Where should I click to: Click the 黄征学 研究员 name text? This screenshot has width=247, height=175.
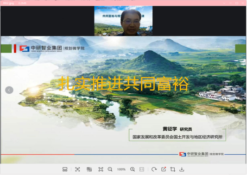[177, 129]
